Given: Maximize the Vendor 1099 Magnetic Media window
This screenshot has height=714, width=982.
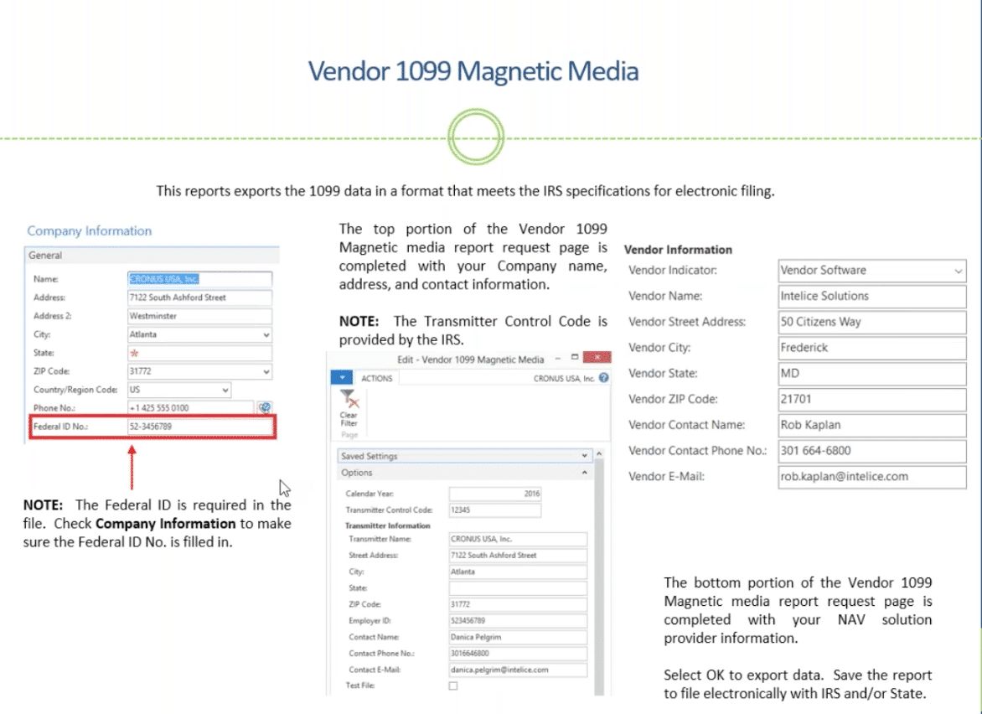Looking at the screenshot, I should pyautogui.click(x=574, y=357).
